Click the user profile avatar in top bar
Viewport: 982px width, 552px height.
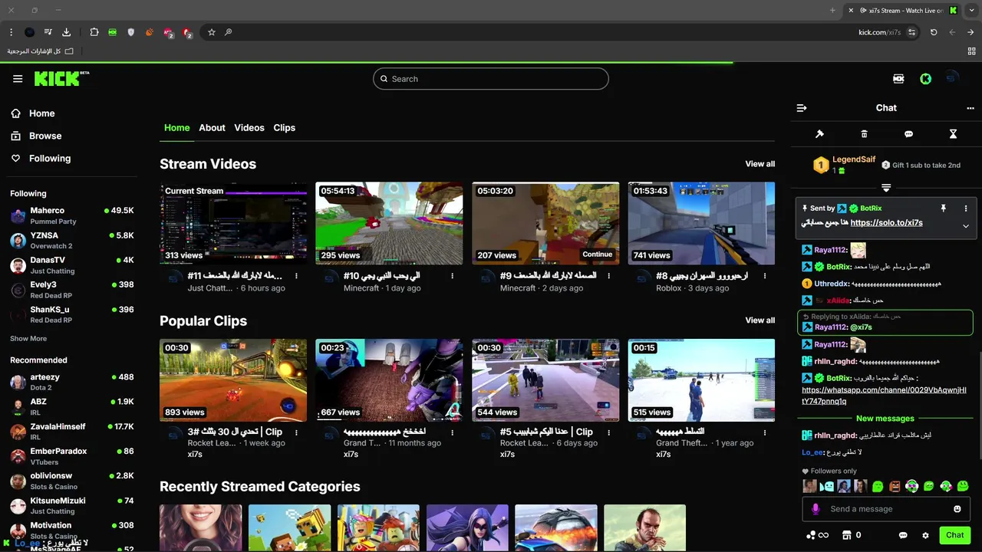(x=952, y=78)
